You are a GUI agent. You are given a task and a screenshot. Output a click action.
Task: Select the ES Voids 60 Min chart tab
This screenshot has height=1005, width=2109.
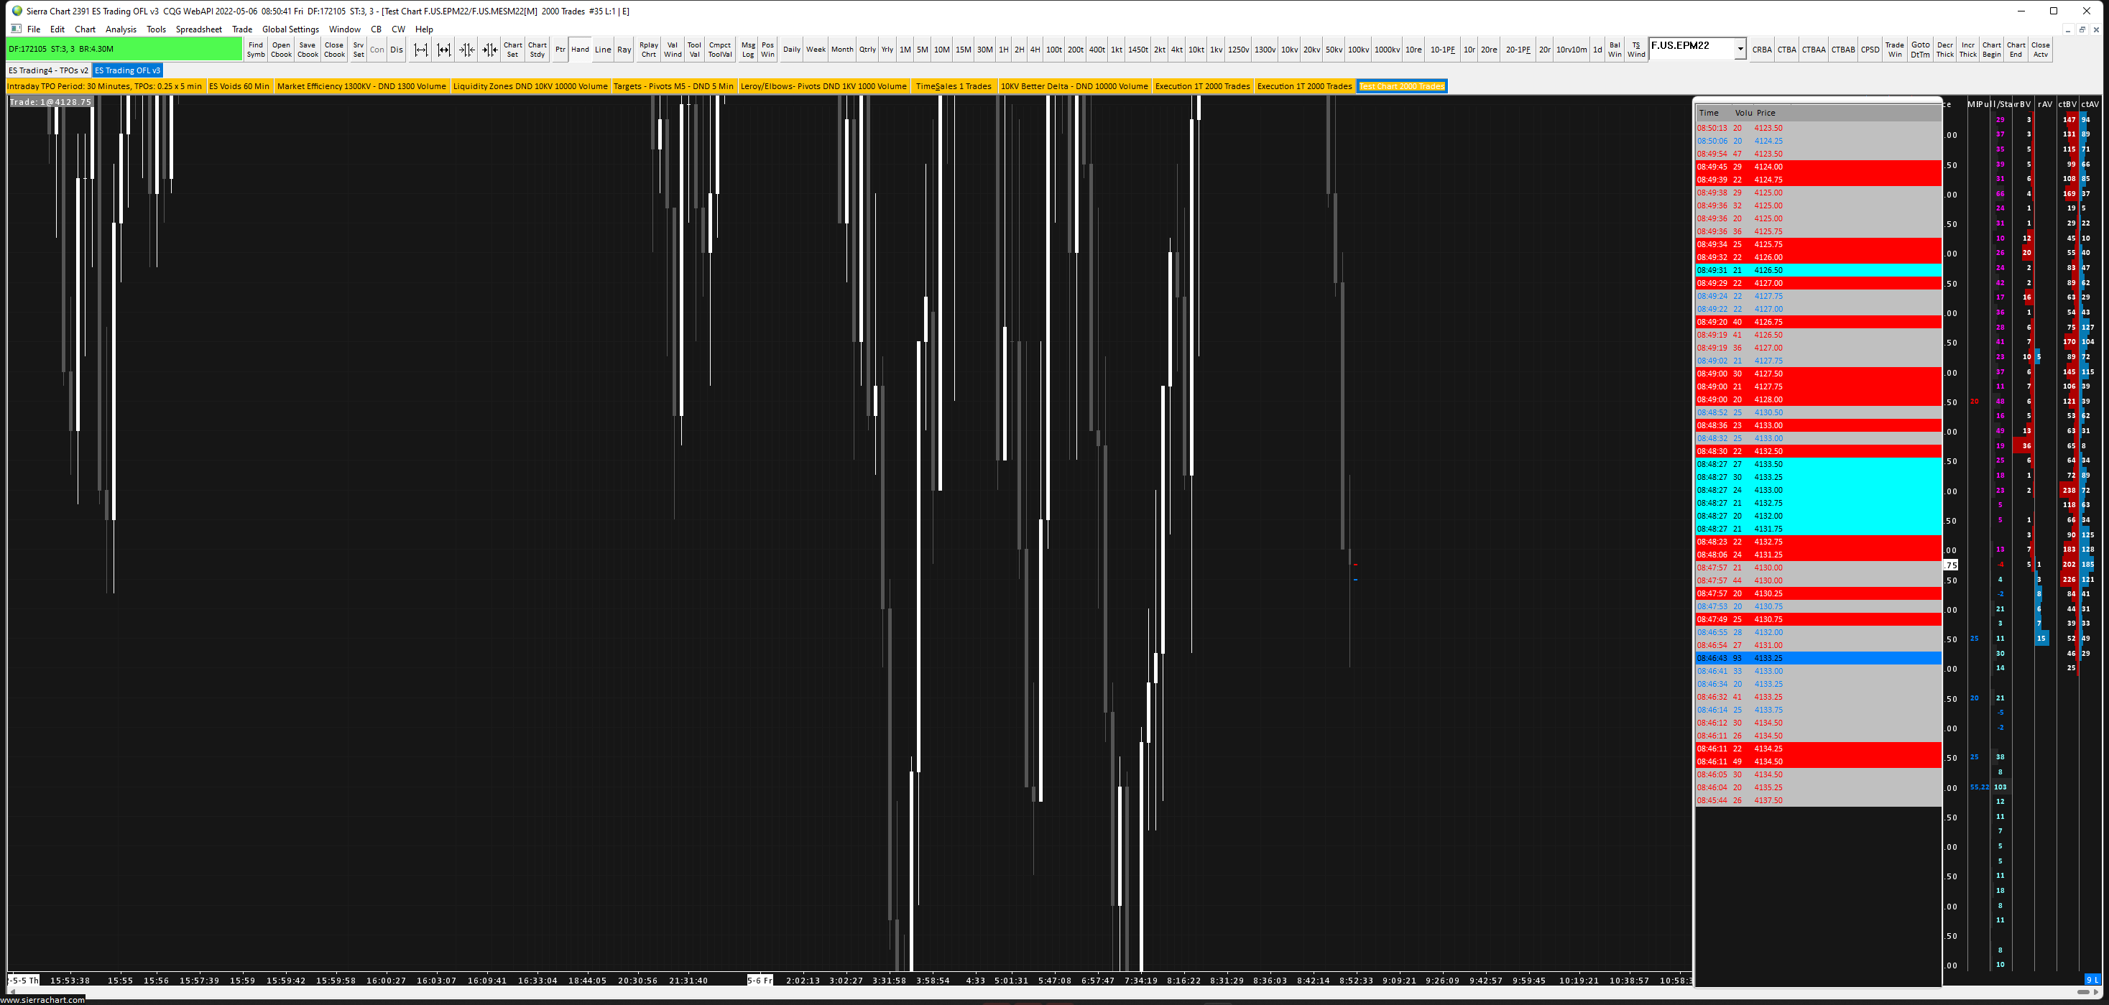click(239, 86)
